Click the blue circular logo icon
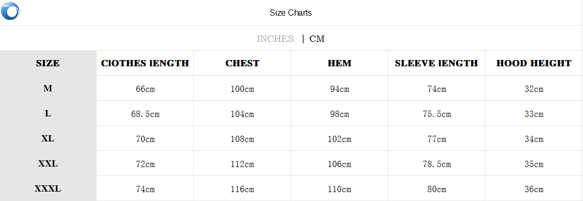 pyautogui.click(x=10, y=11)
